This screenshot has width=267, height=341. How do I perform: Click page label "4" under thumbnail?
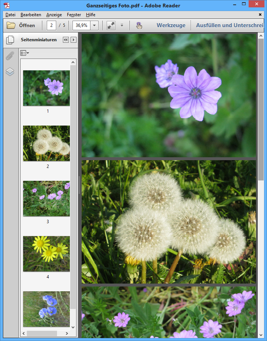(48, 277)
